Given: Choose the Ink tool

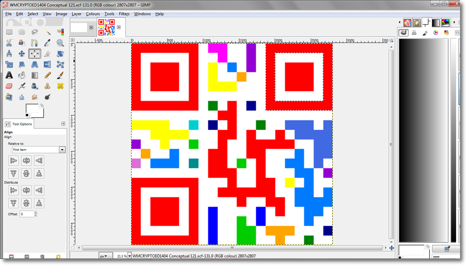Looking at the screenshot, I should (x=35, y=86).
